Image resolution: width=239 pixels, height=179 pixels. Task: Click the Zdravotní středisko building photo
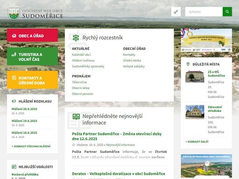(x=195, y=112)
